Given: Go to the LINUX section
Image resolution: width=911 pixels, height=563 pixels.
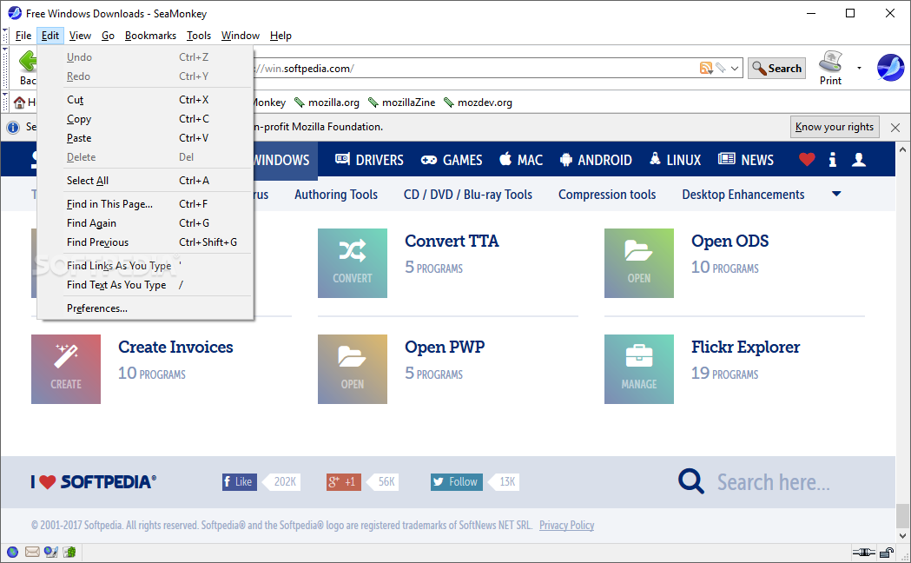Looking at the screenshot, I should pos(675,160).
